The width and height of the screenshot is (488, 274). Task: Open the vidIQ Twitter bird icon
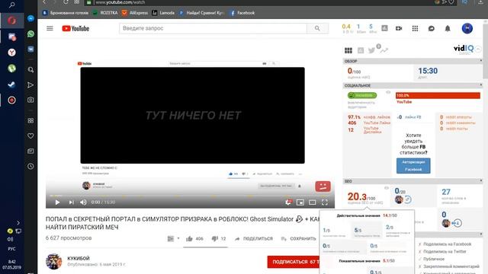pos(371,50)
